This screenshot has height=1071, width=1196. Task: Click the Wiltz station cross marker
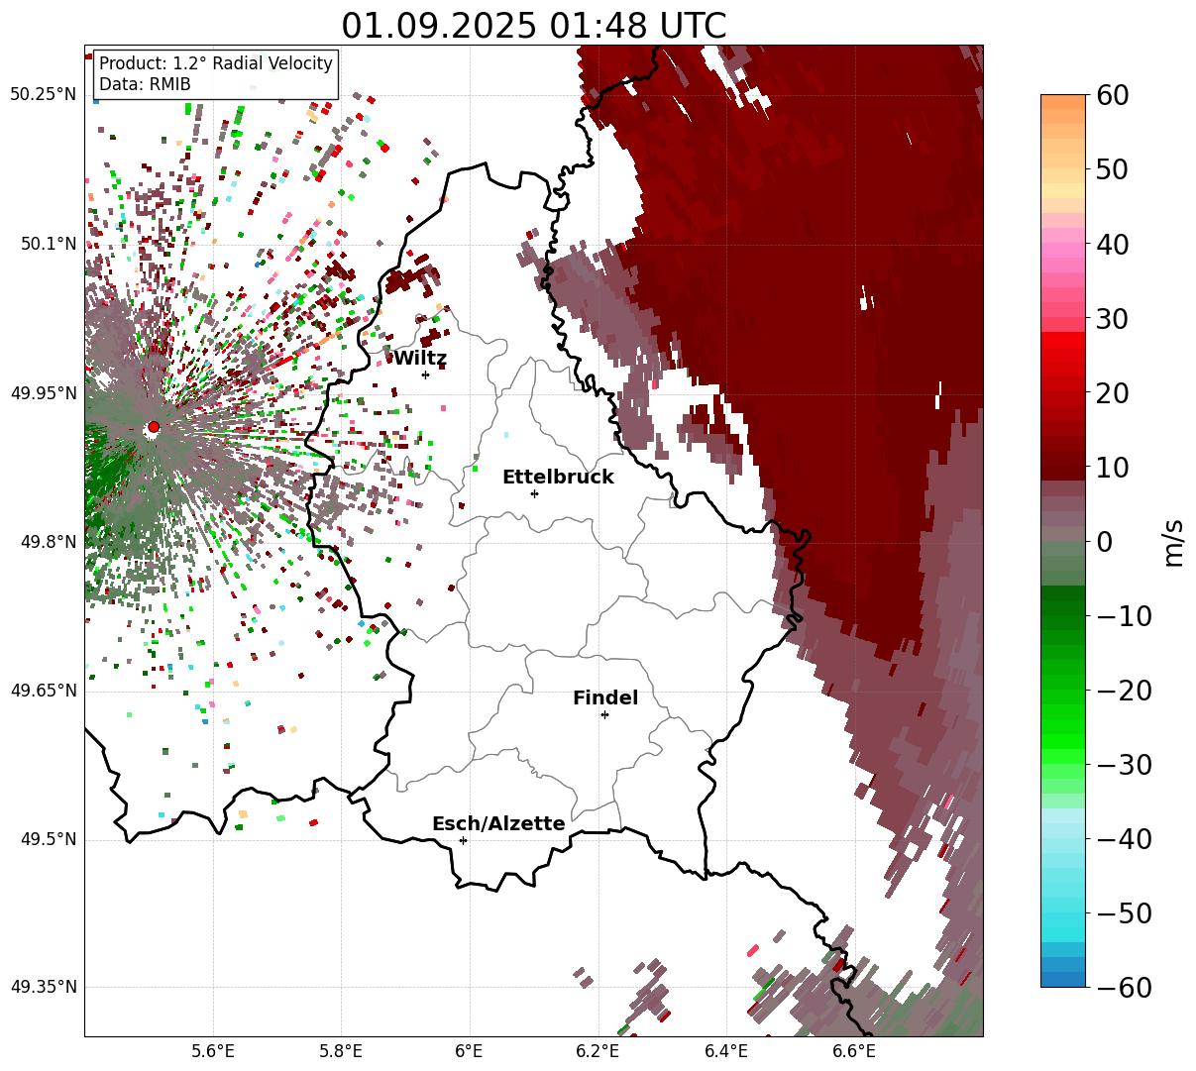pos(425,375)
